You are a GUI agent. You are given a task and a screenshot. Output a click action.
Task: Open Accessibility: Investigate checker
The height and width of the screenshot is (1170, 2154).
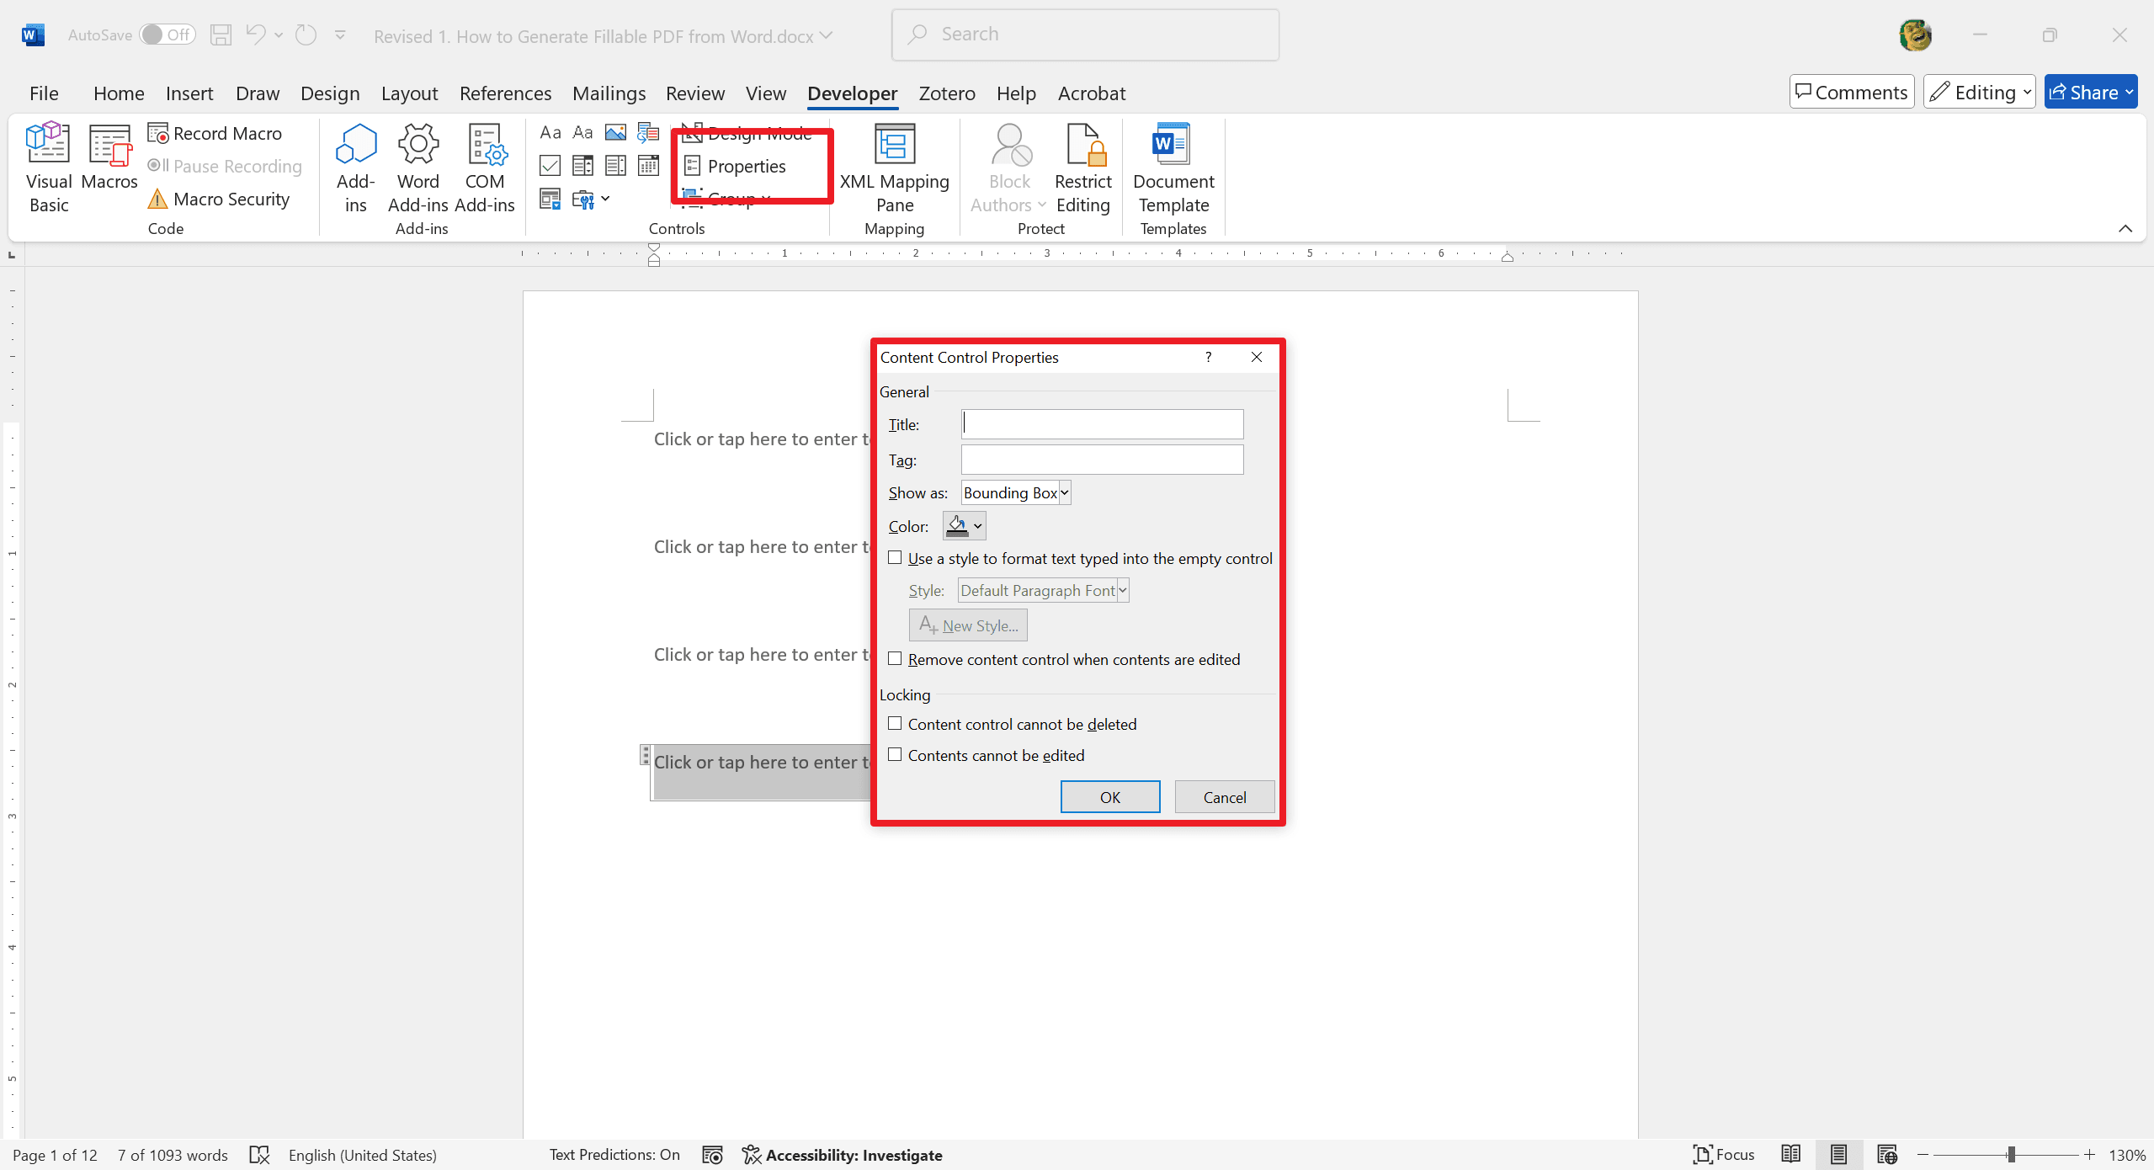pos(843,1155)
